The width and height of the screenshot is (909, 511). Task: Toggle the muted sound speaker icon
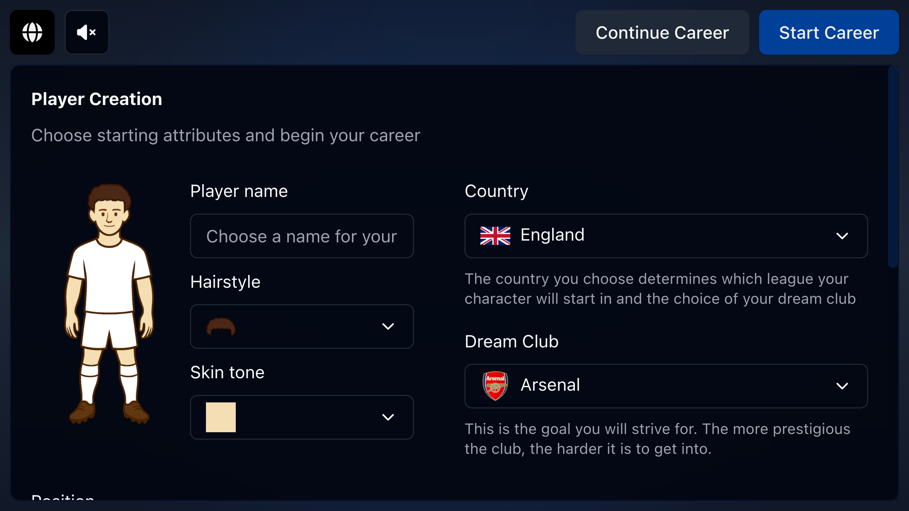[87, 32]
